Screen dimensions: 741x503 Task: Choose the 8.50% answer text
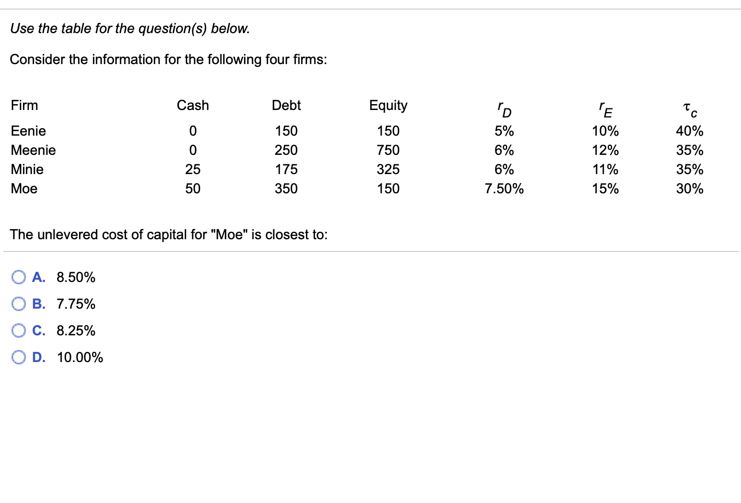(x=76, y=277)
